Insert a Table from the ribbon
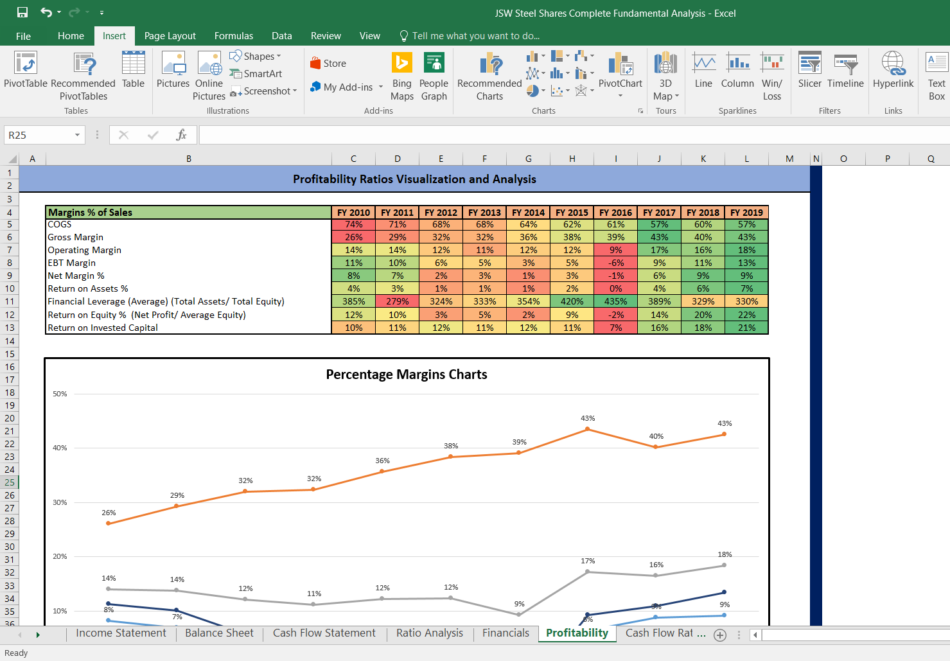The width and height of the screenshot is (950, 661). tap(133, 69)
